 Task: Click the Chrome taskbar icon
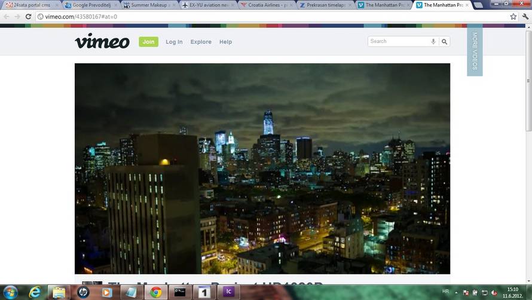156,292
